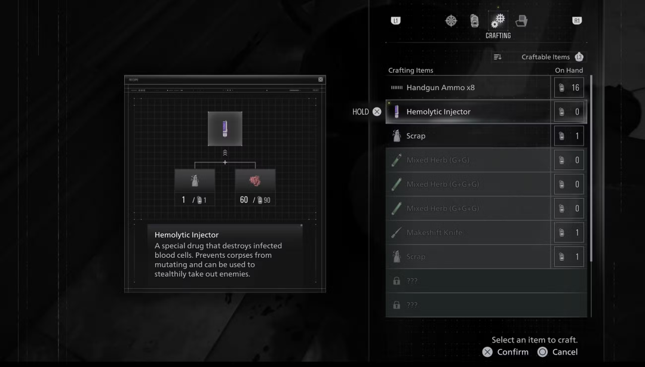Open the map tab compass icon

click(451, 21)
